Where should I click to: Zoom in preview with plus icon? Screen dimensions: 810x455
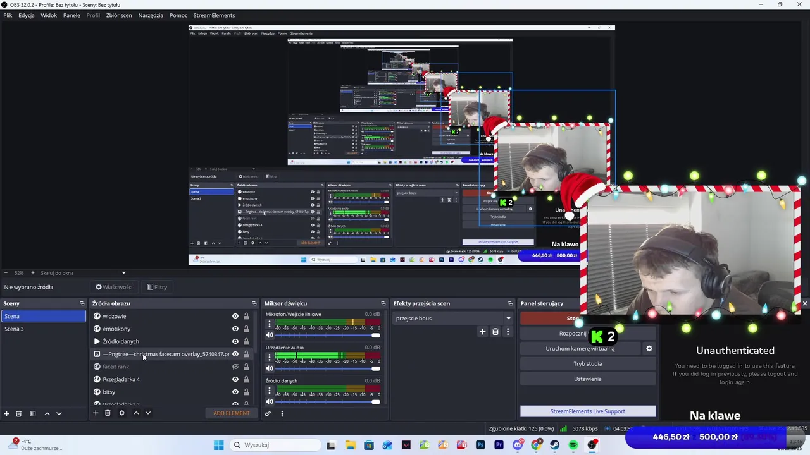click(33, 273)
